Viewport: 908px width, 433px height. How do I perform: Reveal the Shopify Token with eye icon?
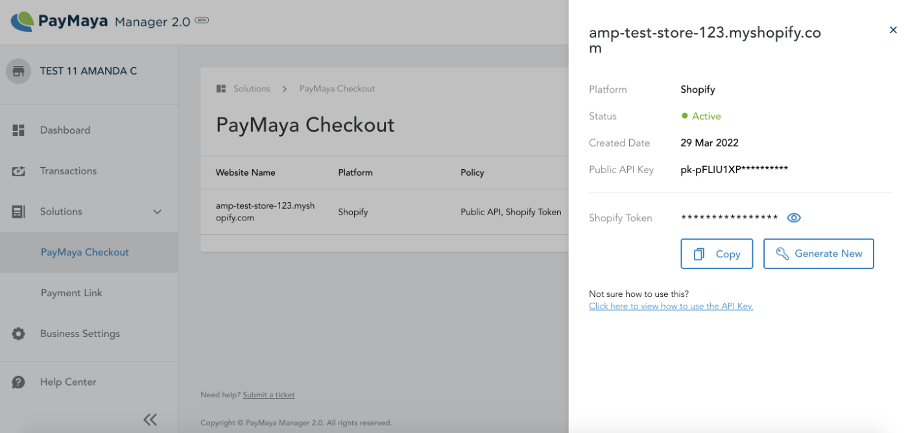(794, 218)
